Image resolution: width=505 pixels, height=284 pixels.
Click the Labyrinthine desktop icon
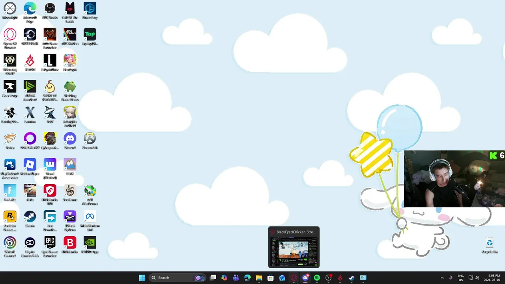[50, 63]
